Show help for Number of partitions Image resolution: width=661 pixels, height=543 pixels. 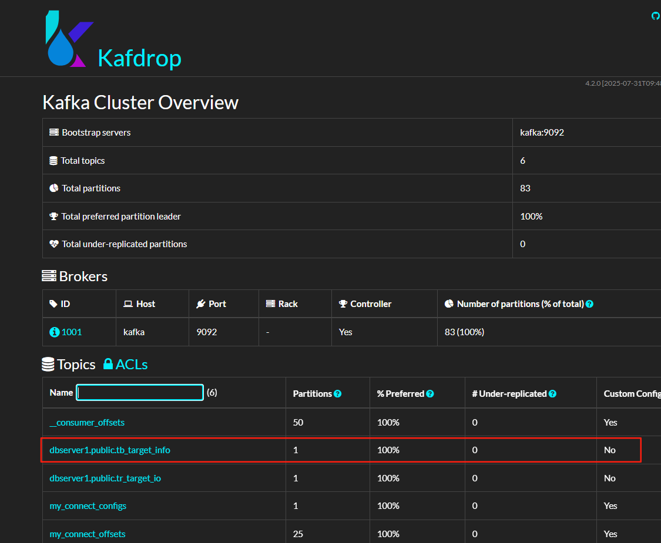(590, 304)
